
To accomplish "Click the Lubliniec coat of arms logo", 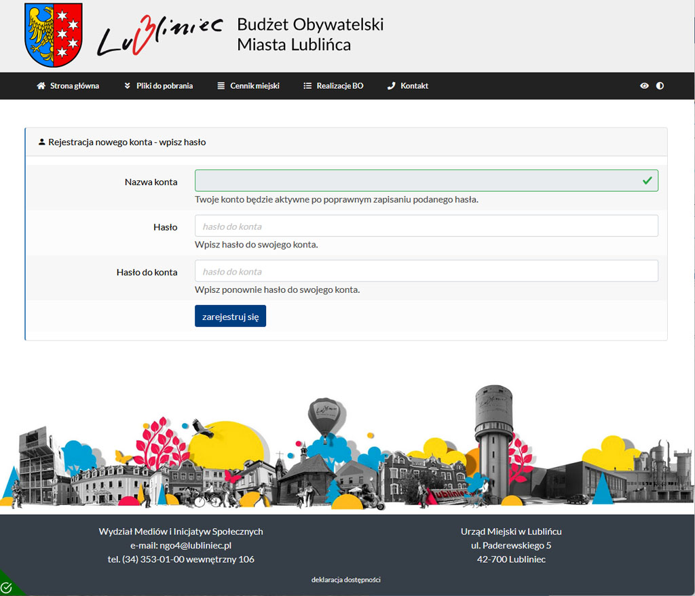I will [53, 35].
